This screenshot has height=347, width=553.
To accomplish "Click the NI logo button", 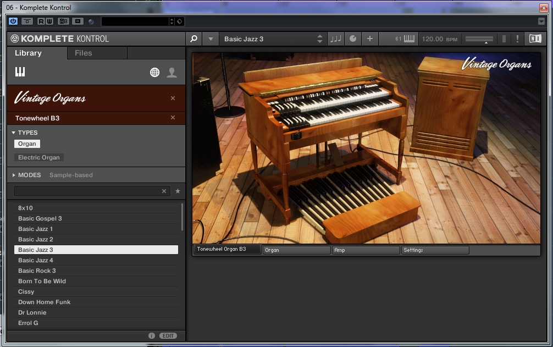I will pos(535,39).
